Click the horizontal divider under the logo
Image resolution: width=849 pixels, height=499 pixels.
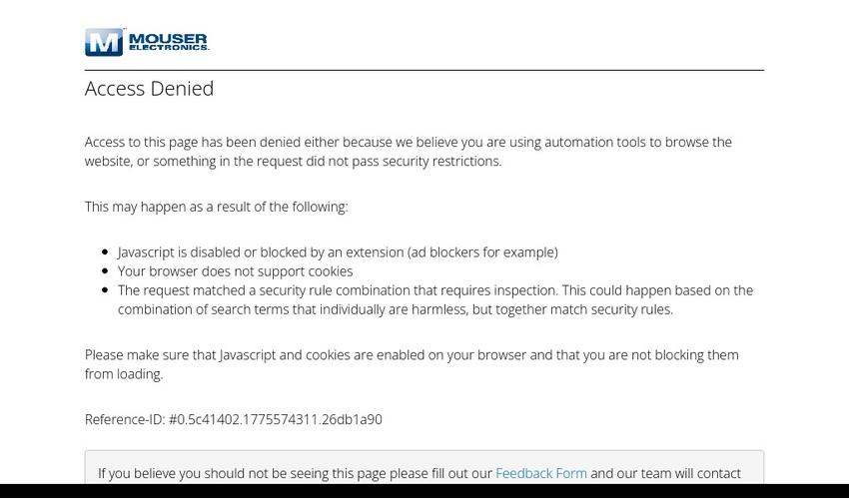pos(424,70)
